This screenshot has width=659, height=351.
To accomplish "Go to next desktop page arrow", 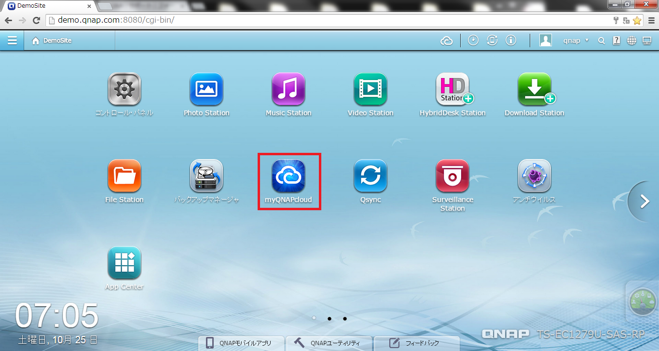I will coord(645,202).
